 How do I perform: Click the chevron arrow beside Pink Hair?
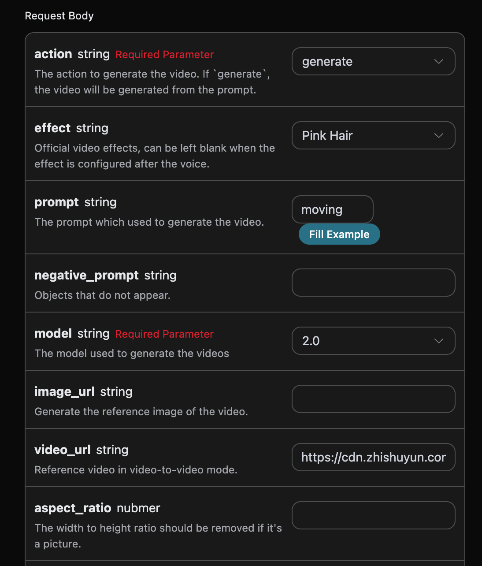(x=438, y=136)
